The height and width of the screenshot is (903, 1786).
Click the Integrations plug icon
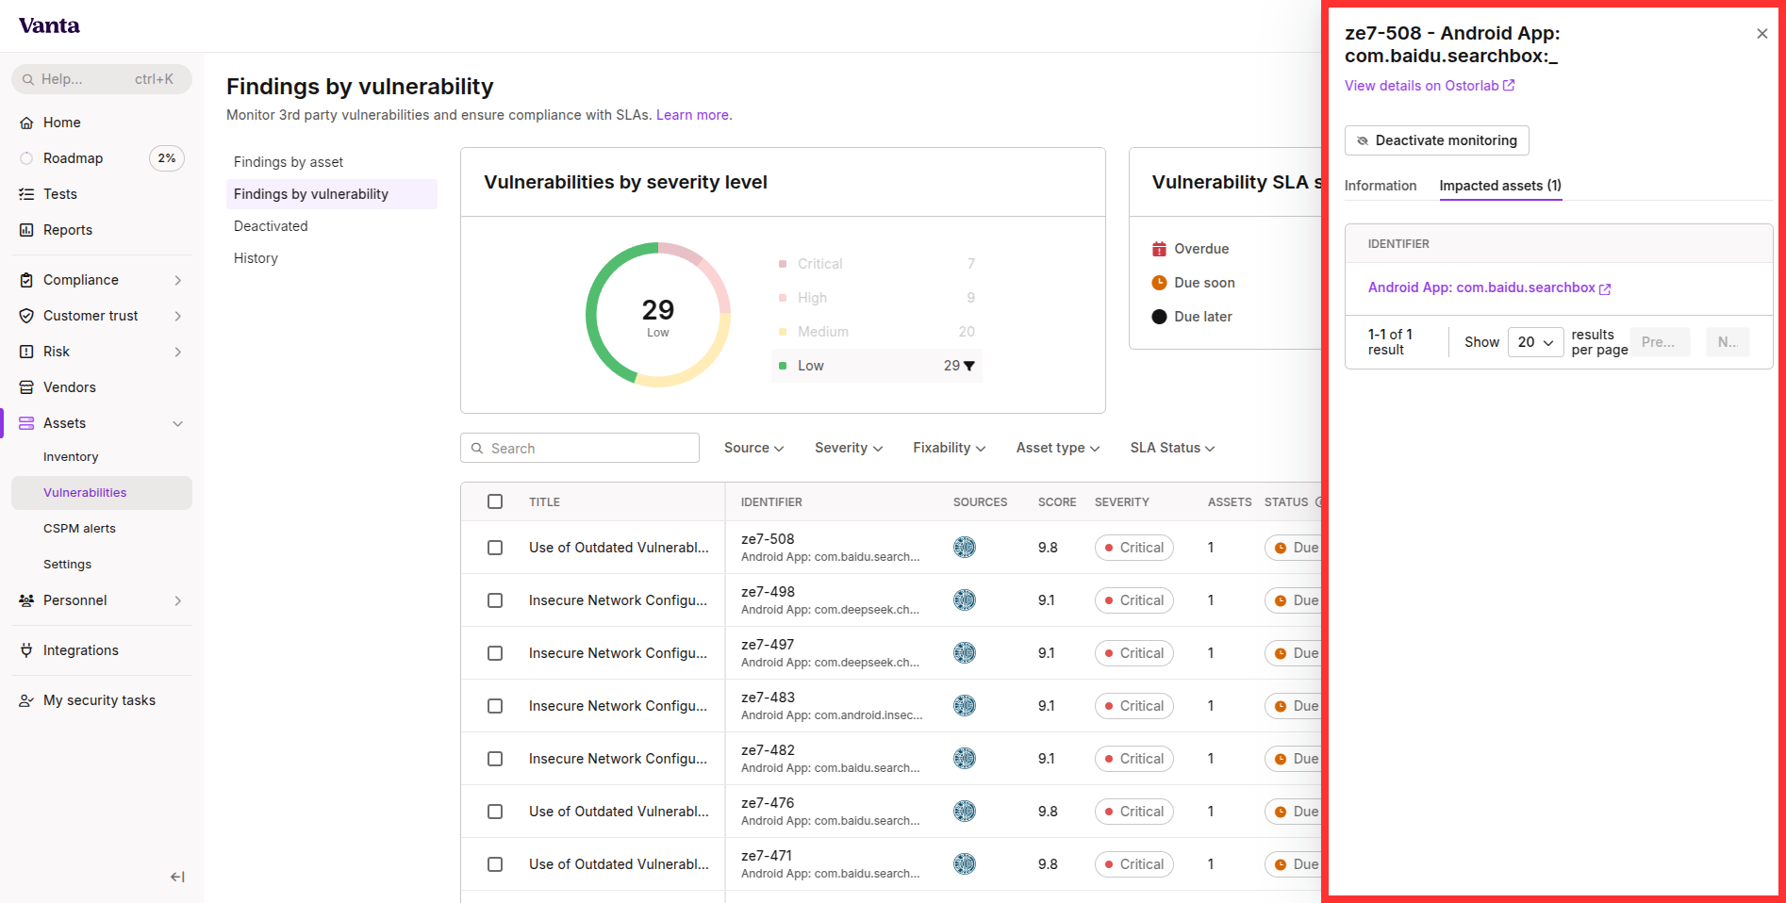tap(26, 650)
